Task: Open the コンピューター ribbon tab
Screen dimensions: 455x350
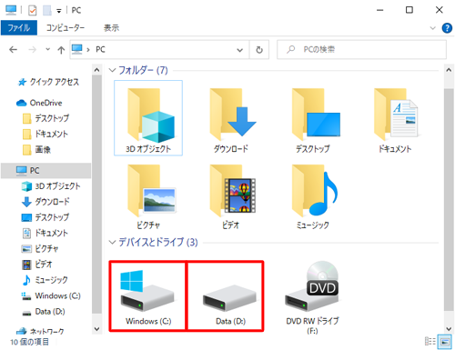Action: point(66,28)
